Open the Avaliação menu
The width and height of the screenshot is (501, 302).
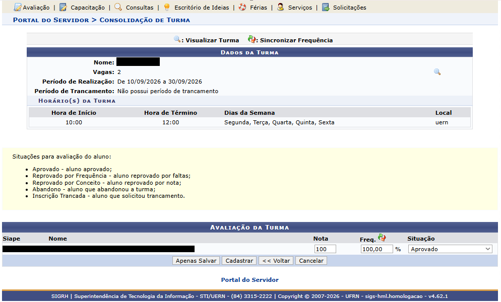(x=36, y=8)
